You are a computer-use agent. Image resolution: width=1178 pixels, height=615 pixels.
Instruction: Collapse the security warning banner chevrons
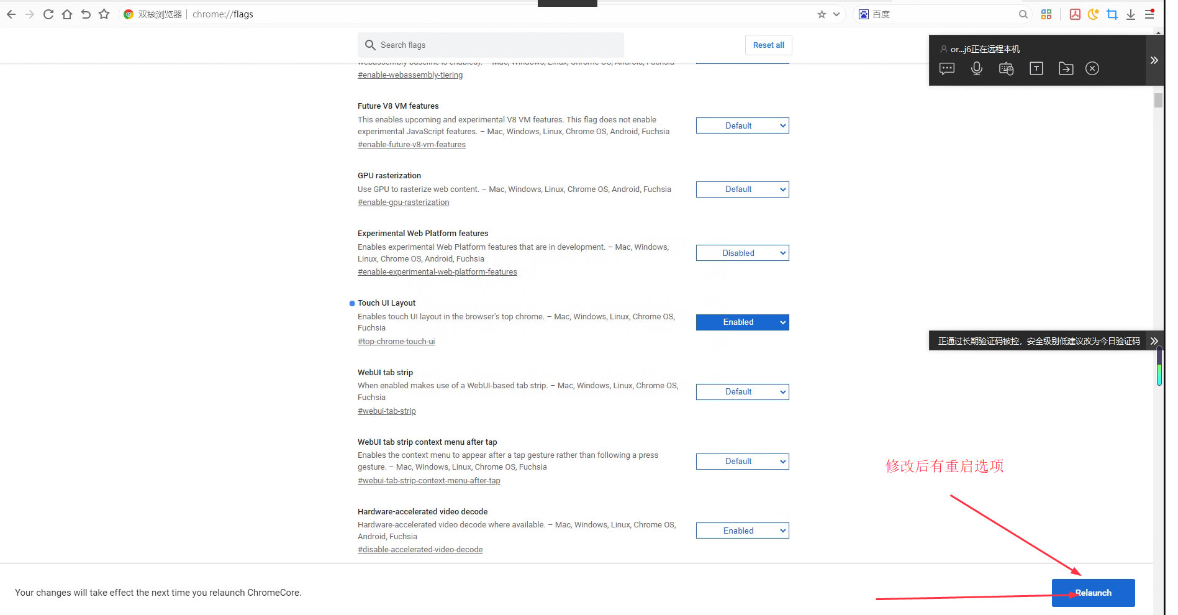(x=1154, y=341)
